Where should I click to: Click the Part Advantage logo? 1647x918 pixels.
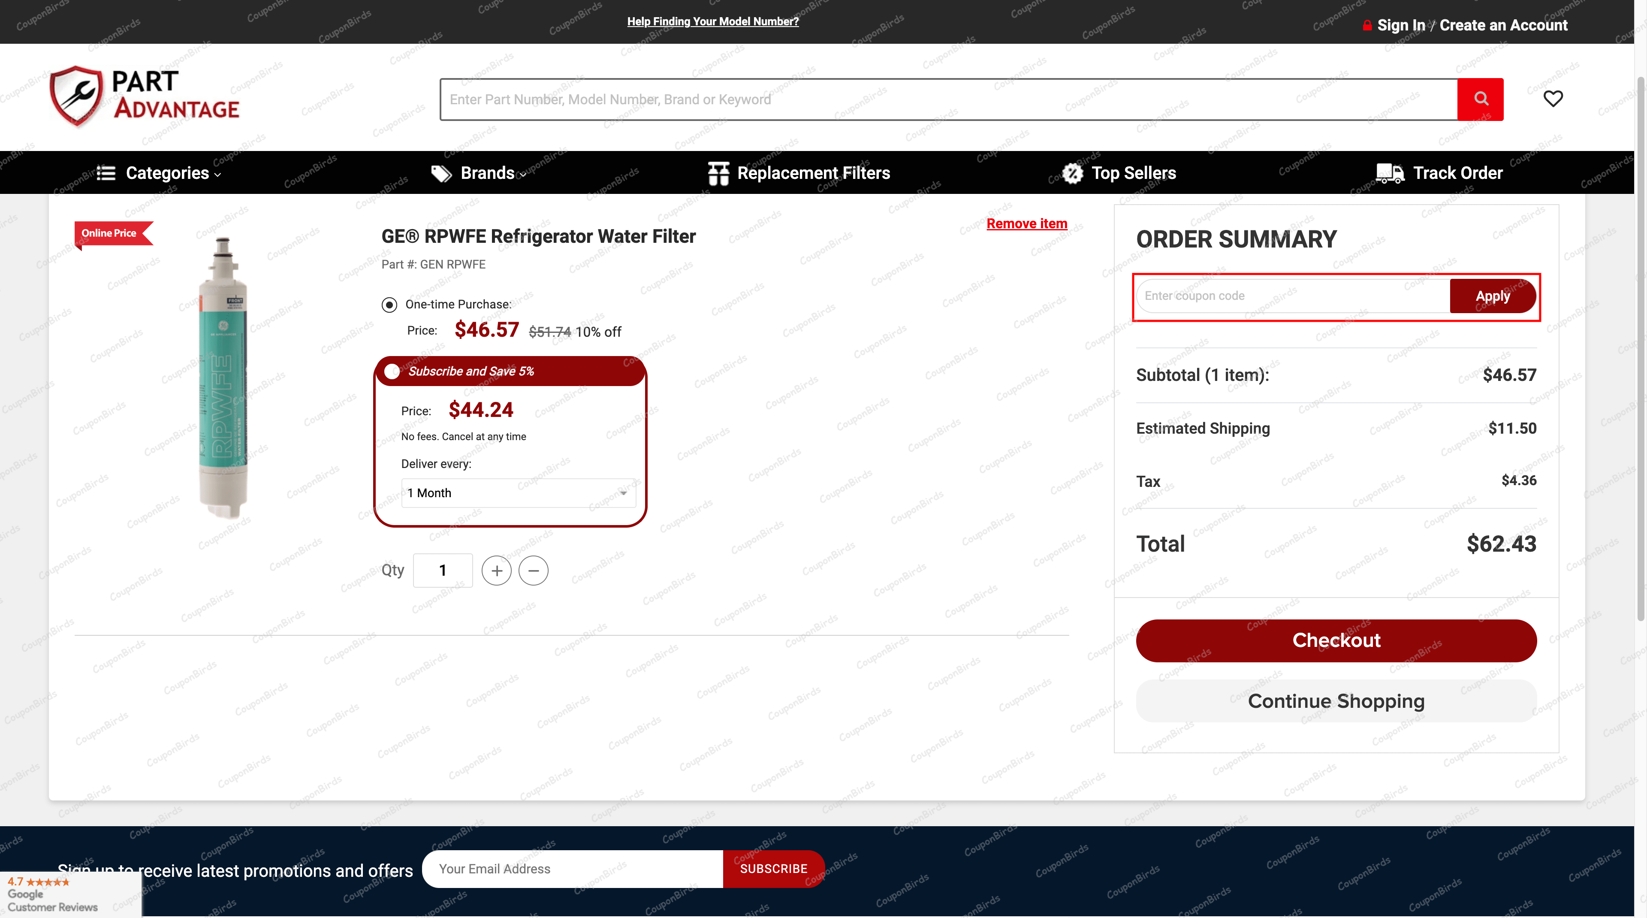(145, 96)
